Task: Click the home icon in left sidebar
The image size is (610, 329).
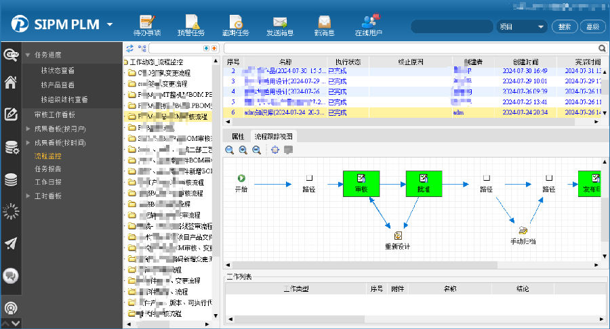Action: pos(10,83)
